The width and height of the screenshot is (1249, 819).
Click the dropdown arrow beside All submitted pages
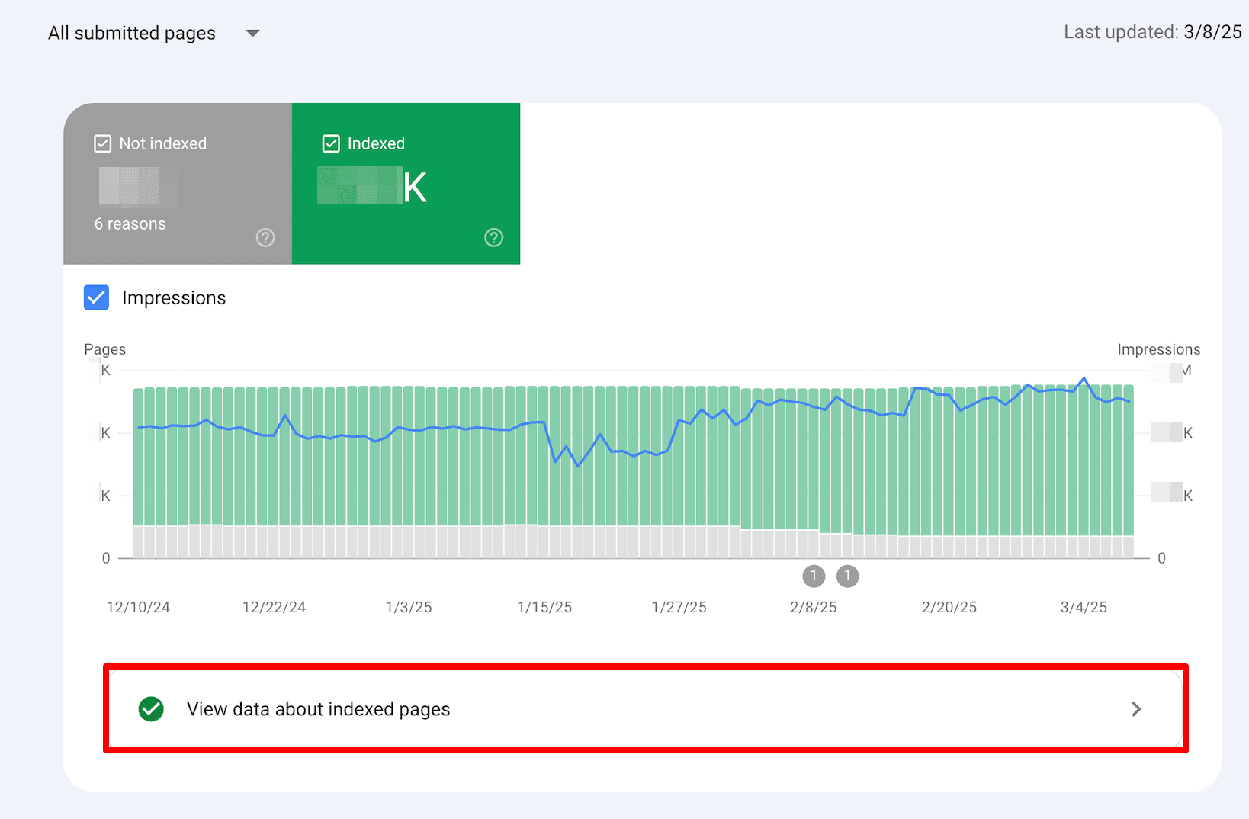pos(252,33)
